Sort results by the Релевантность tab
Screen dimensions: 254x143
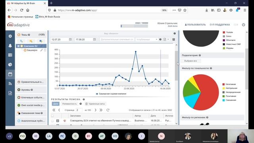click(69, 104)
